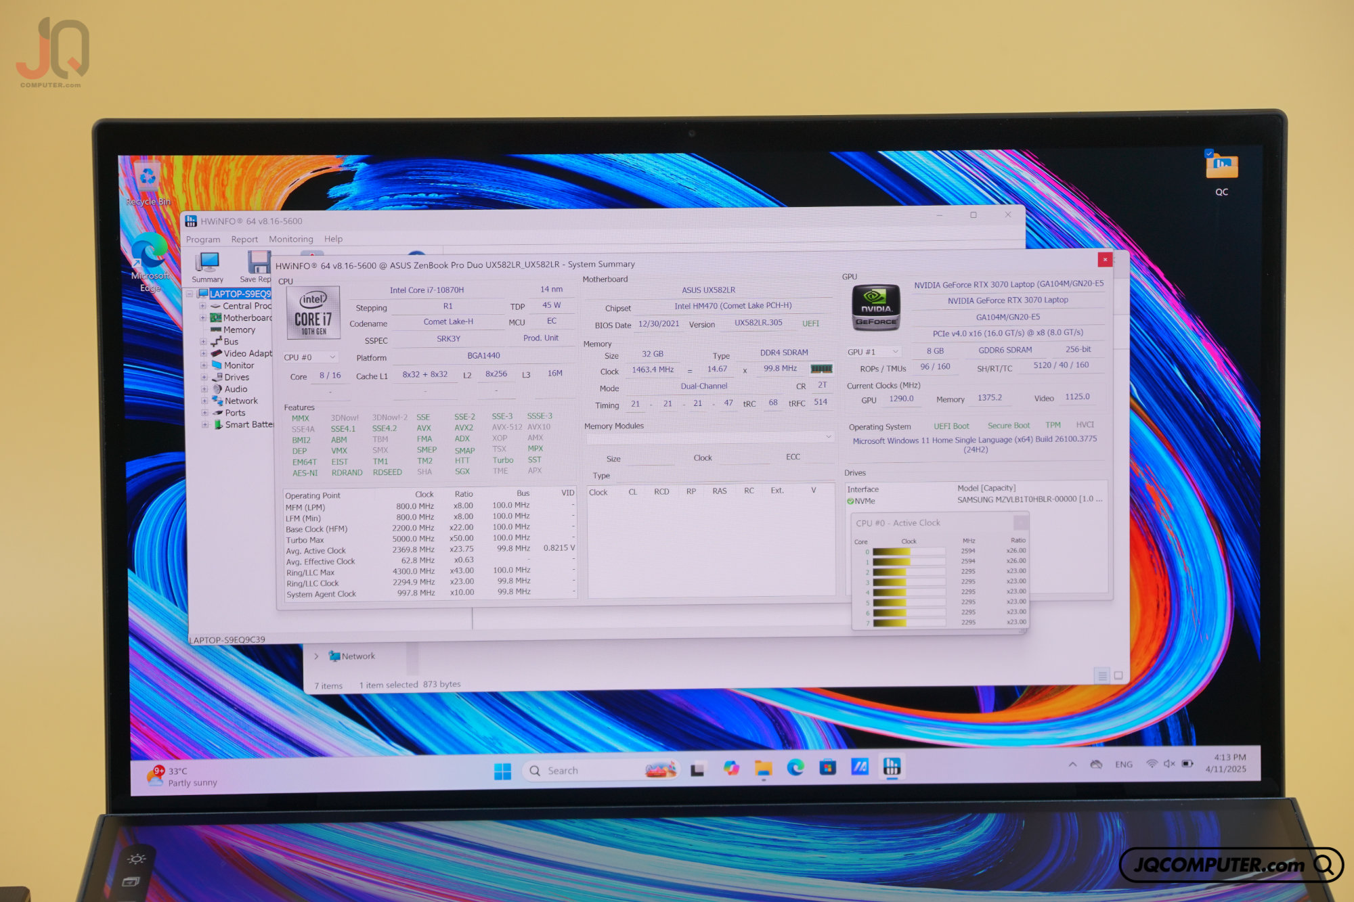The image size is (1354, 902).
Task: Click the OneDrive cloud tray icon
Action: coord(1096,764)
